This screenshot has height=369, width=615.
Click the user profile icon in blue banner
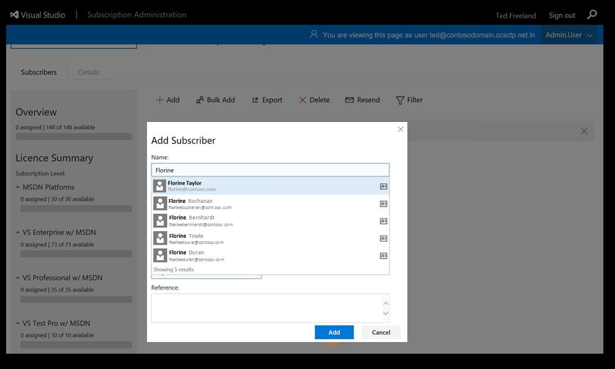pos(314,34)
